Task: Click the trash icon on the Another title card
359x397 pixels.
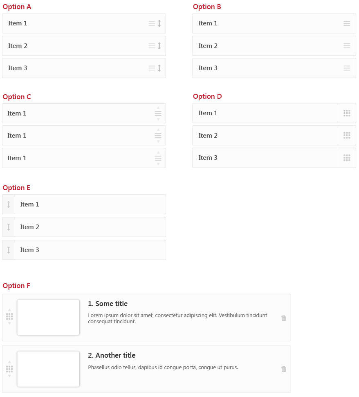Action: pos(283,369)
